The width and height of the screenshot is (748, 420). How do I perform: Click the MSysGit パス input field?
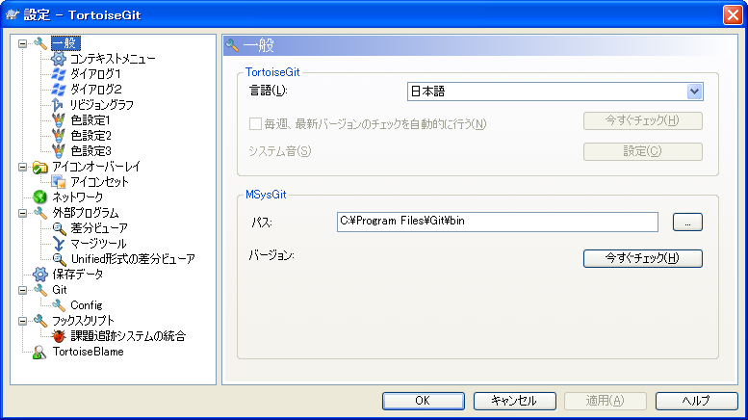pos(498,222)
